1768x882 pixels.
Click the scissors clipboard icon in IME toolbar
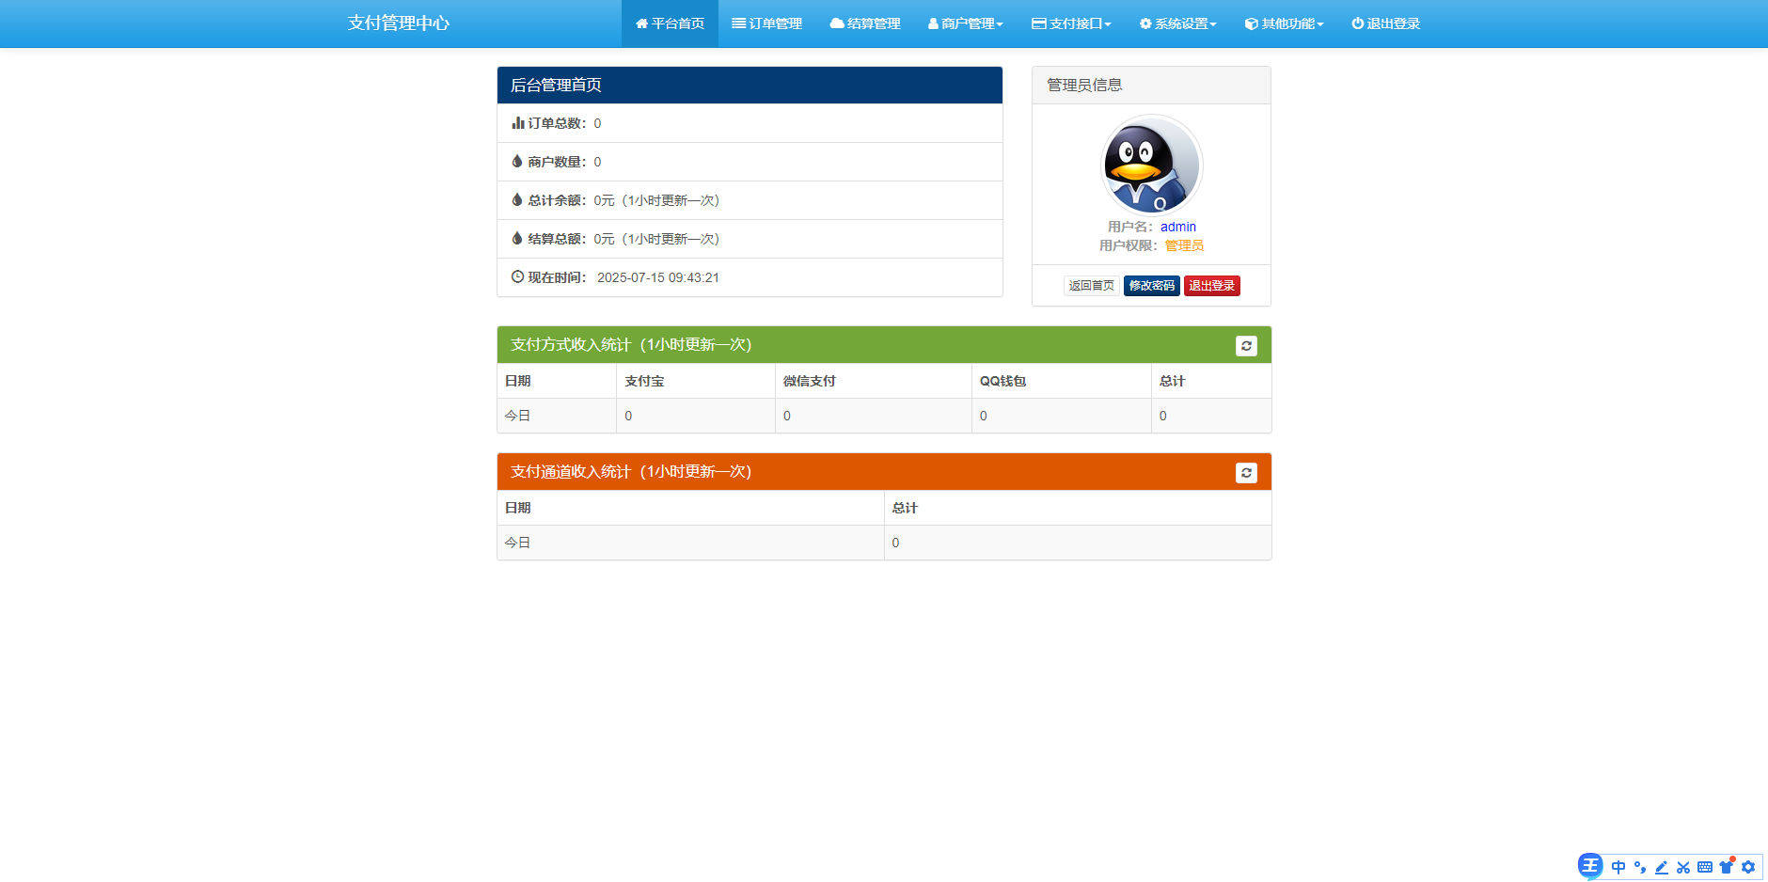point(1683,866)
